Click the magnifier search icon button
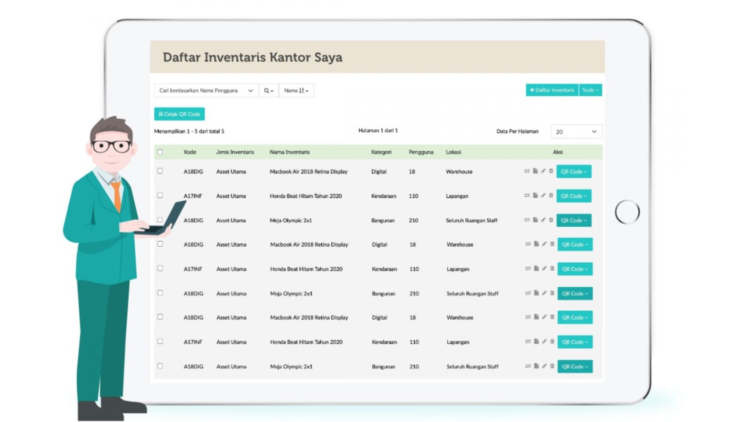 point(268,90)
